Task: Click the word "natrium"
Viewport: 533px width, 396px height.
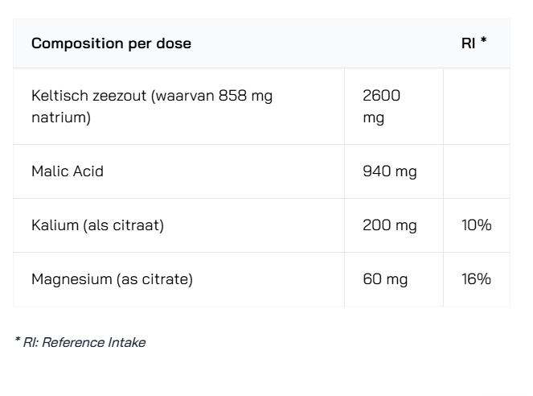Action: coord(58,118)
